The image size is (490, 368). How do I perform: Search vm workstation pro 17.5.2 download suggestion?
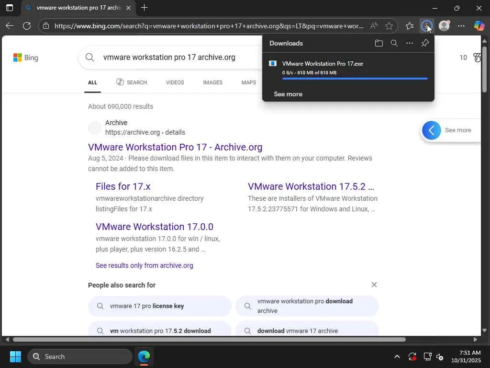click(x=160, y=329)
